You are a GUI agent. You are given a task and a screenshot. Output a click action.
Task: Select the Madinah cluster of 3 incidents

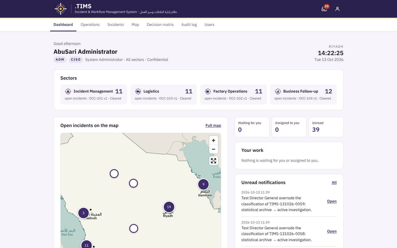click(84, 213)
